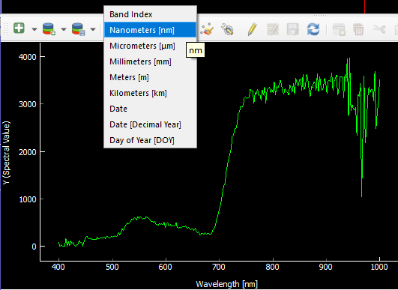This screenshot has height=290, width=398.
Task: Toggle editing with the pencil icon
Action: tap(252, 29)
